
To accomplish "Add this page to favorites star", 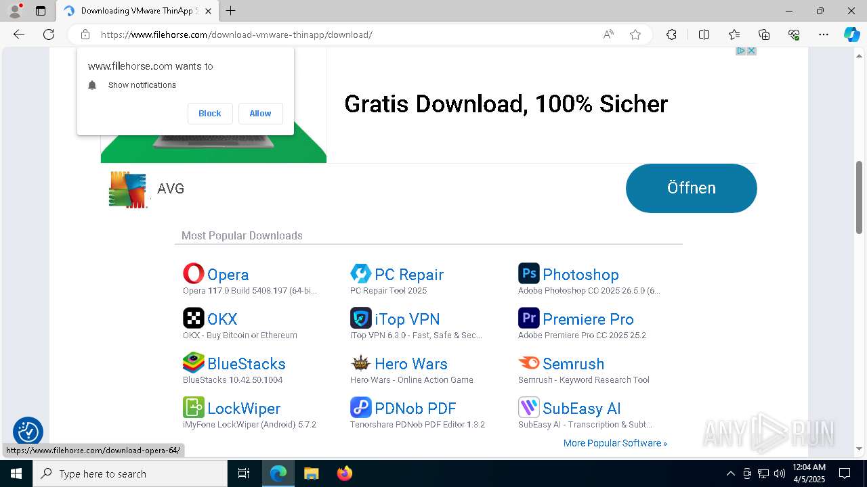I will tap(635, 34).
